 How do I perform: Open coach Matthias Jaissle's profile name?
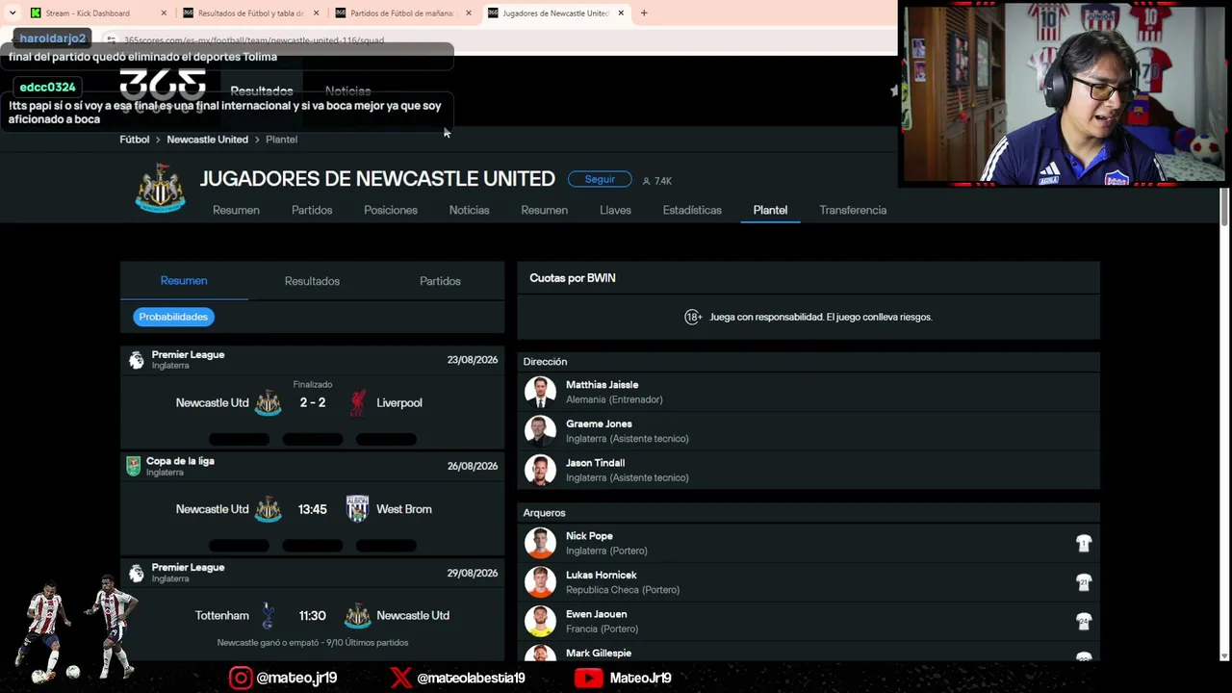603,385
